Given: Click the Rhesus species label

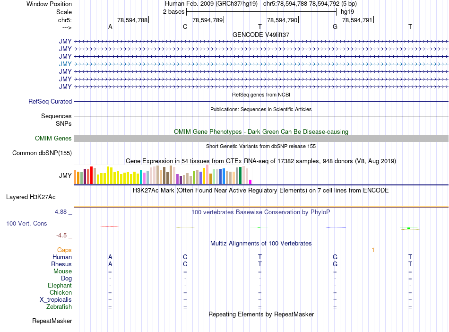Looking at the screenshot, I should point(61,264).
